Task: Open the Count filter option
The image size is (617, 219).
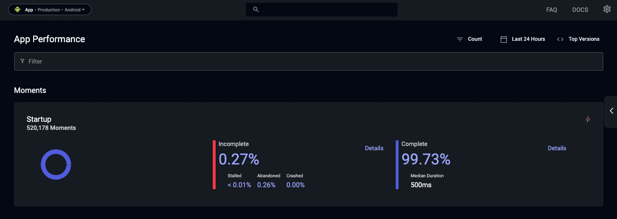Action: (475, 39)
